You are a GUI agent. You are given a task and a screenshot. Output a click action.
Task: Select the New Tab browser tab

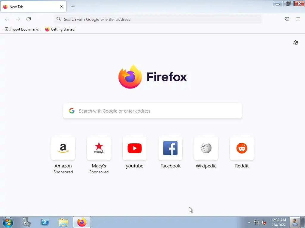(x=33, y=7)
